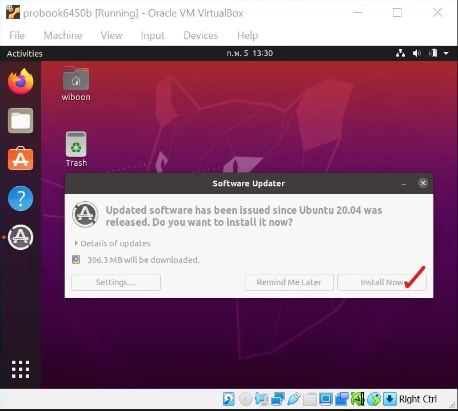Click the shared folders icon in VirtualBox status bar
This screenshot has height=411, width=458.
click(309, 398)
